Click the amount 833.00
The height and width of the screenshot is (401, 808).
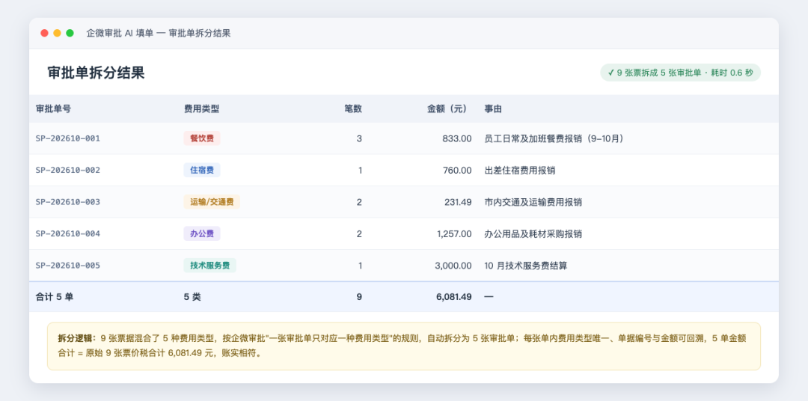[457, 138]
